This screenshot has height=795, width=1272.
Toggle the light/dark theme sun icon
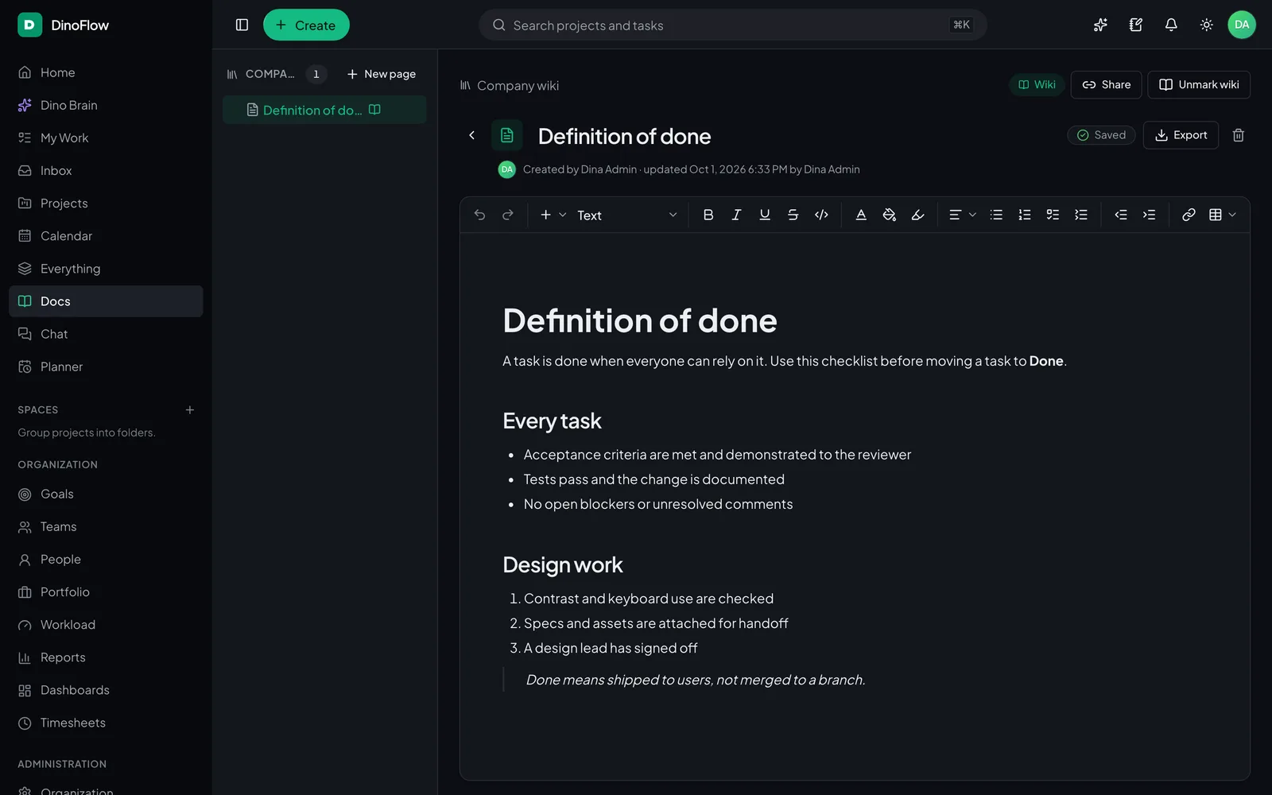1206,25
